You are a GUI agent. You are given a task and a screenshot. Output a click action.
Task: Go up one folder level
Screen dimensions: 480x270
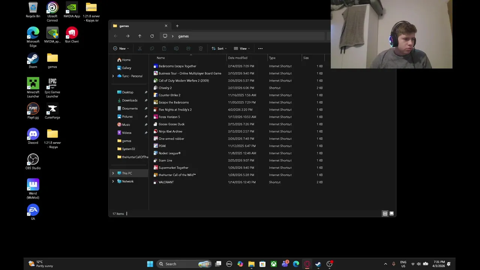139,36
